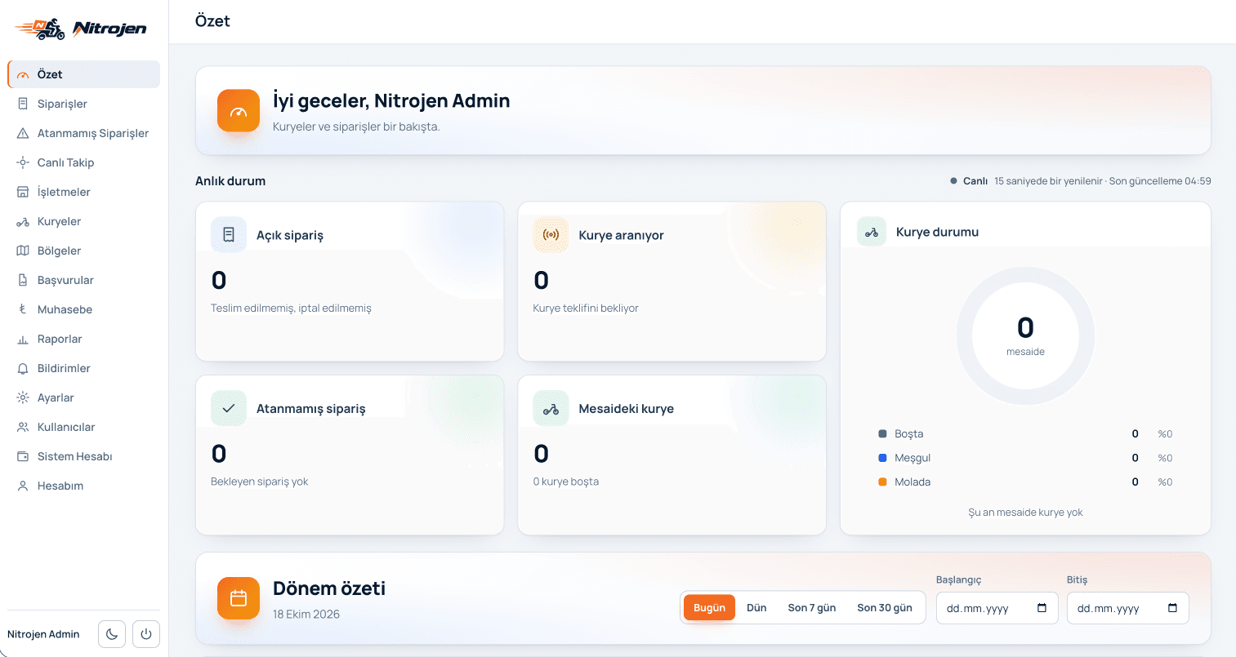The width and height of the screenshot is (1236, 657).
Task: Click the Sistem Hesabı wallet icon
Action: pos(23,456)
